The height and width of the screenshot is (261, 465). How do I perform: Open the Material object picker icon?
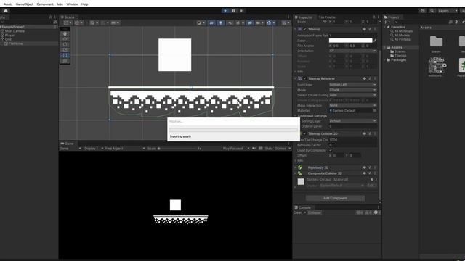tap(375, 111)
